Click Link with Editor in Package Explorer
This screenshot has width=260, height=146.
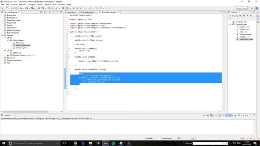coord(45,12)
